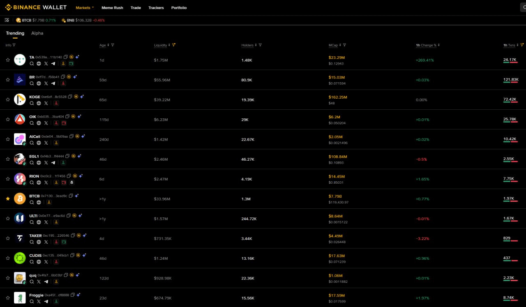The width and height of the screenshot is (526, 307).
Task: Open the Holders column filter funnel
Action: (260, 45)
